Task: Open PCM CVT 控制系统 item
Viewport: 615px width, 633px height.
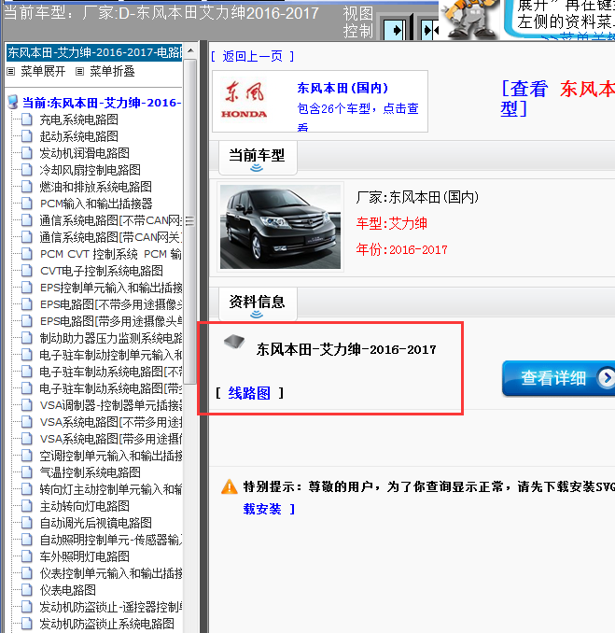Action: [x=111, y=254]
